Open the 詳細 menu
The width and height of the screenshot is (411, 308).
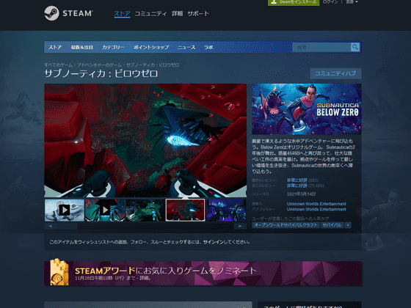[177, 14]
